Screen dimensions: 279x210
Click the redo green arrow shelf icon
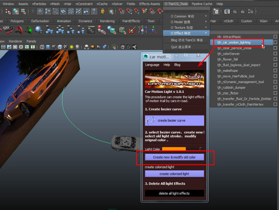point(29,30)
